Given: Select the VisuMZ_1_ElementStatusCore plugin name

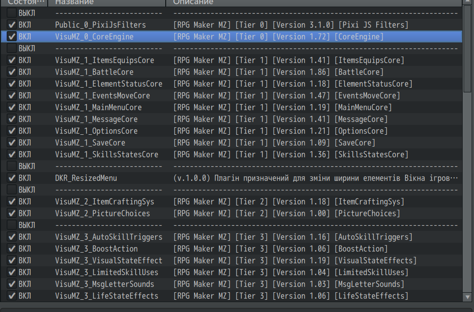Looking at the screenshot, I should [x=109, y=83].
